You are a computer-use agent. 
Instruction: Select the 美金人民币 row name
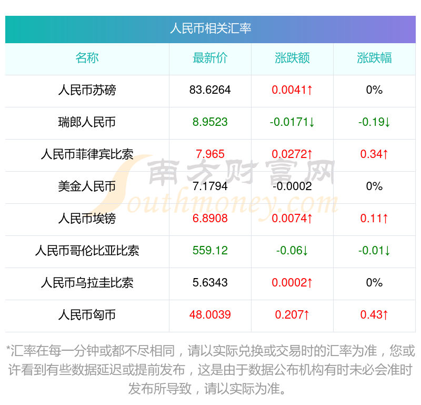pyautogui.click(x=87, y=186)
